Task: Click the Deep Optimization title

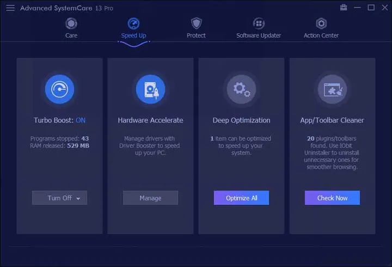Action: 242,120
